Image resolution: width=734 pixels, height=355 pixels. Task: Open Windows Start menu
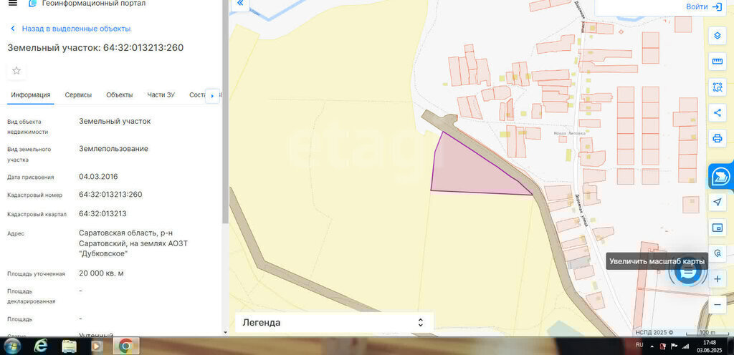tap(12, 346)
